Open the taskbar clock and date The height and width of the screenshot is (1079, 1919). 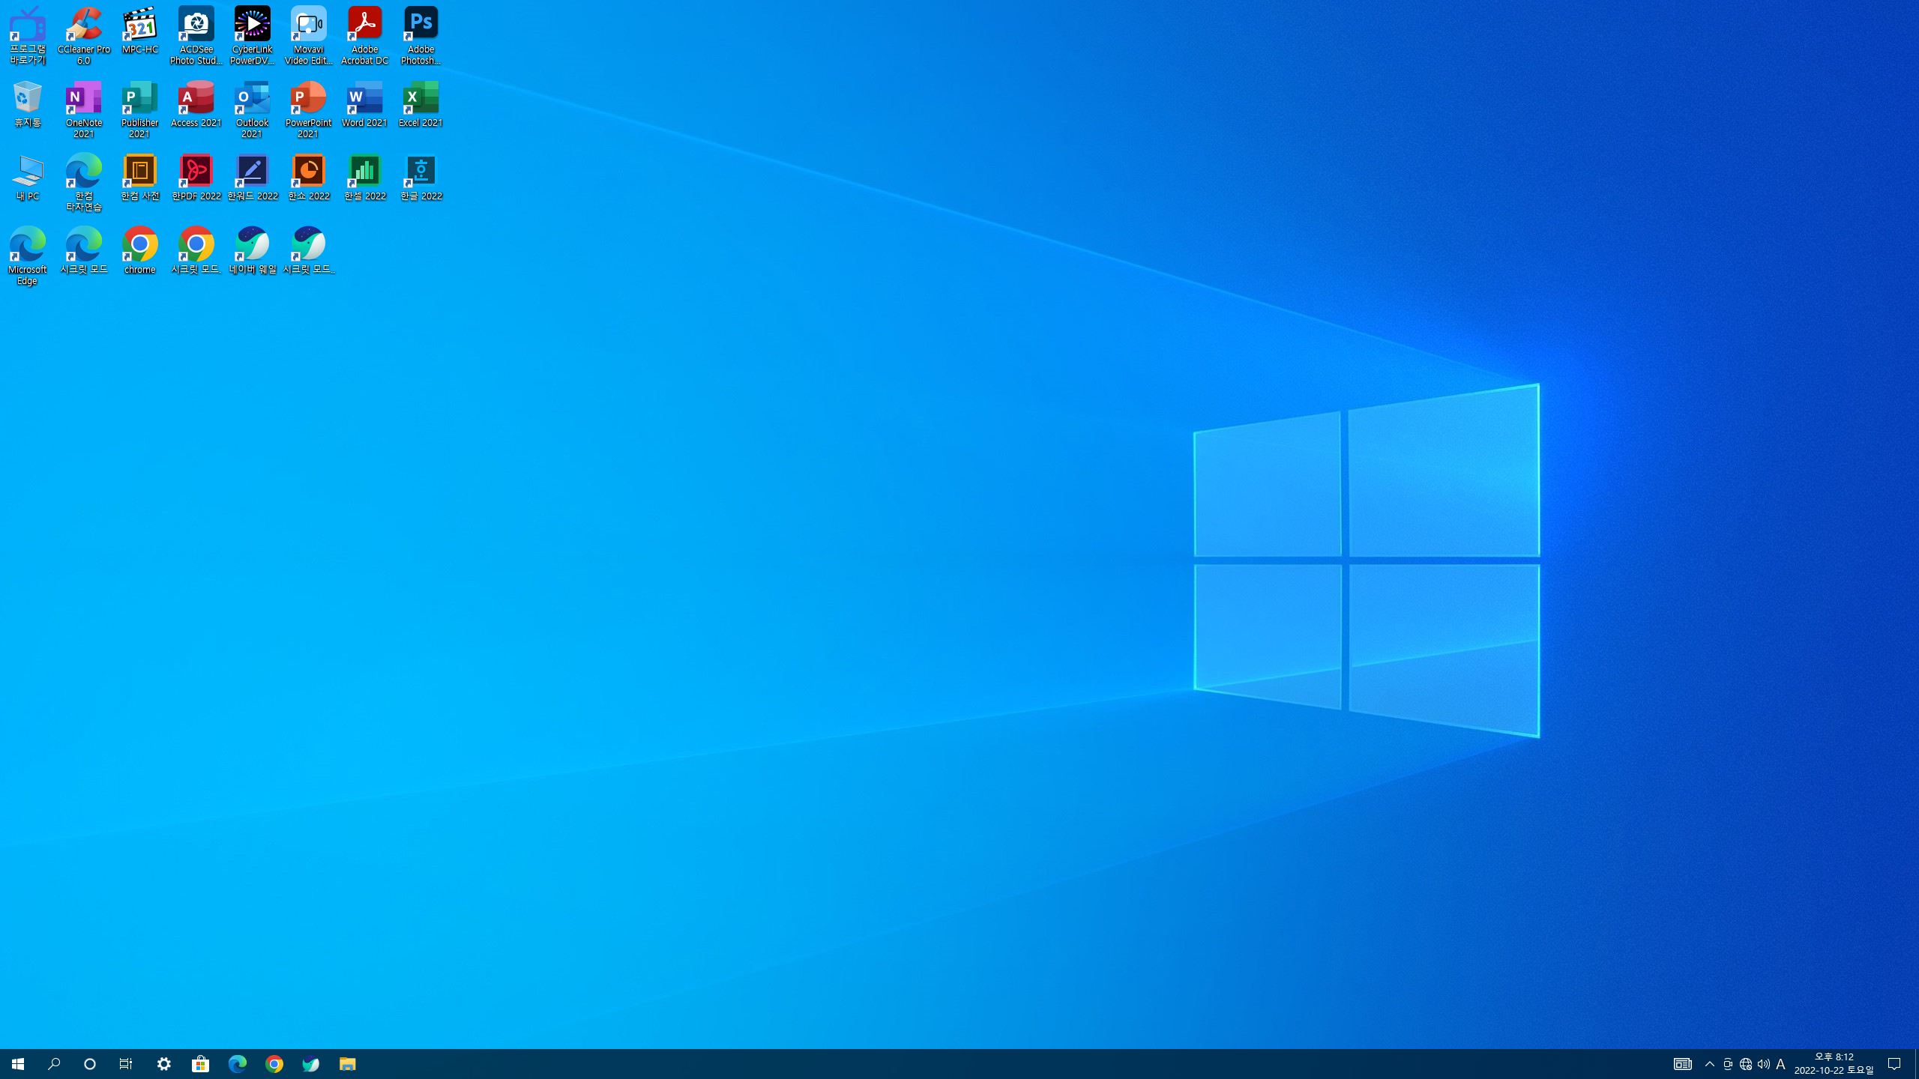1834,1064
